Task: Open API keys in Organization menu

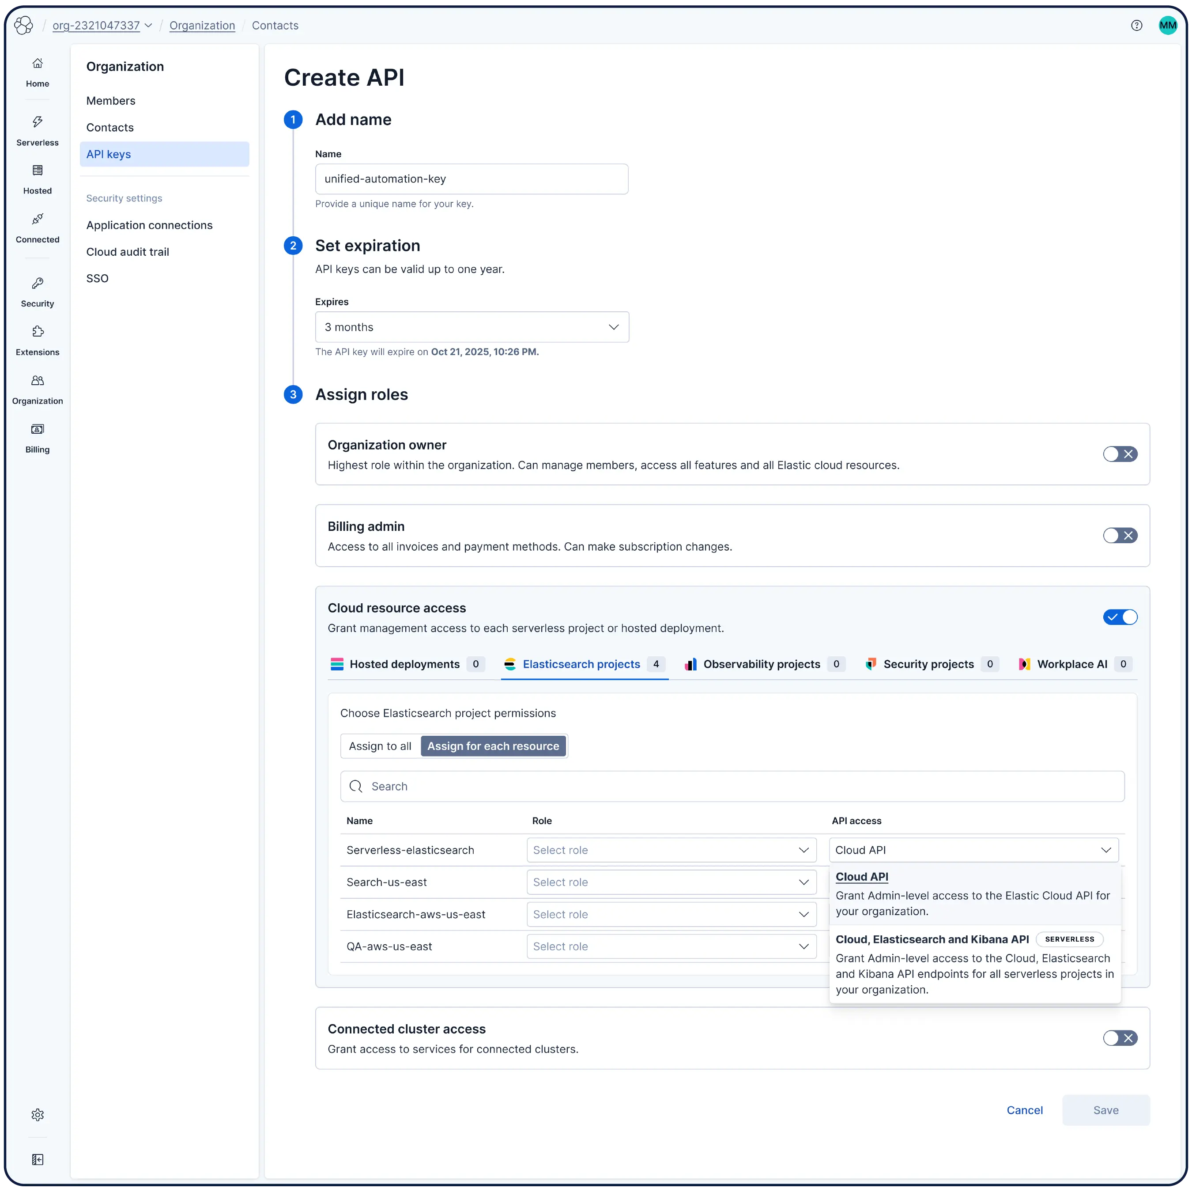Action: click(x=164, y=154)
